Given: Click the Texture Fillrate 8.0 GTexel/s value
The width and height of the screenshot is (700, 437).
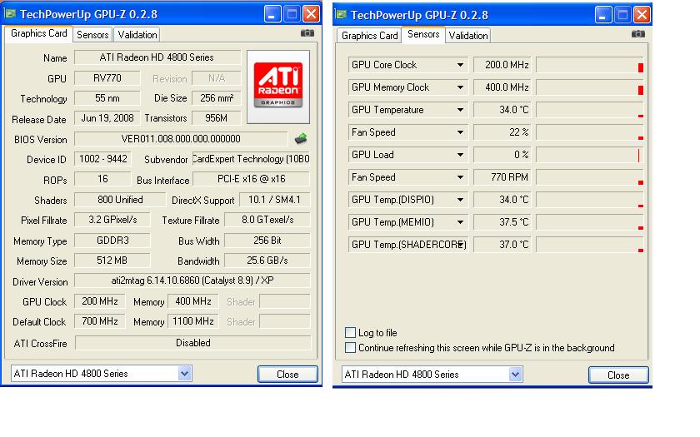Looking at the screenshot, I should [x=267, y=220].
